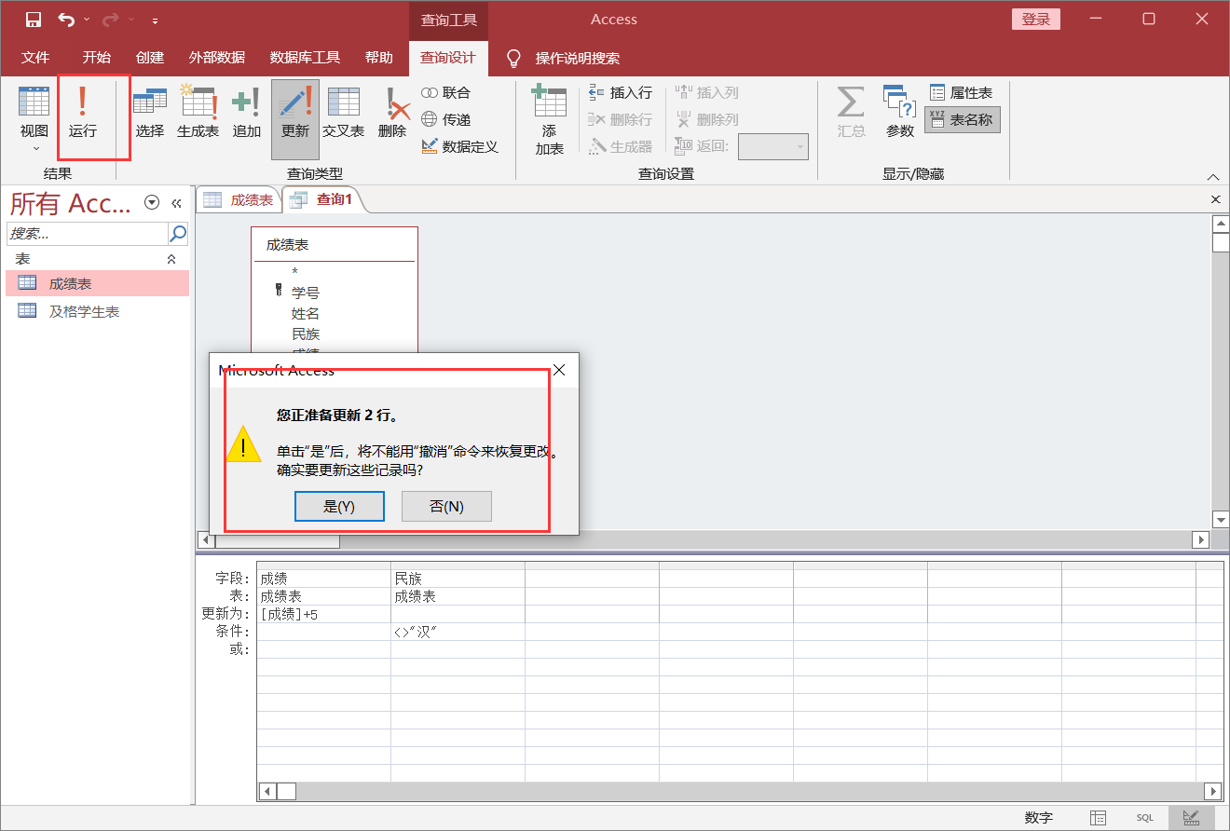The width and height of the screenshot is (1230, 831).
Task: Click 否(N) to cancel update
Action: click(446, 507)
